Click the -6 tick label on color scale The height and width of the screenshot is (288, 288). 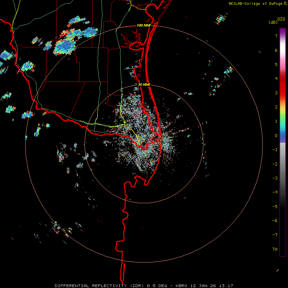pos(275,220)
